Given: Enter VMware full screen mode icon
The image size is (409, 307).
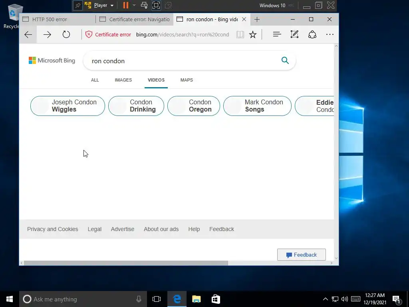Looking at the screenshot, I should click(156, 5).
